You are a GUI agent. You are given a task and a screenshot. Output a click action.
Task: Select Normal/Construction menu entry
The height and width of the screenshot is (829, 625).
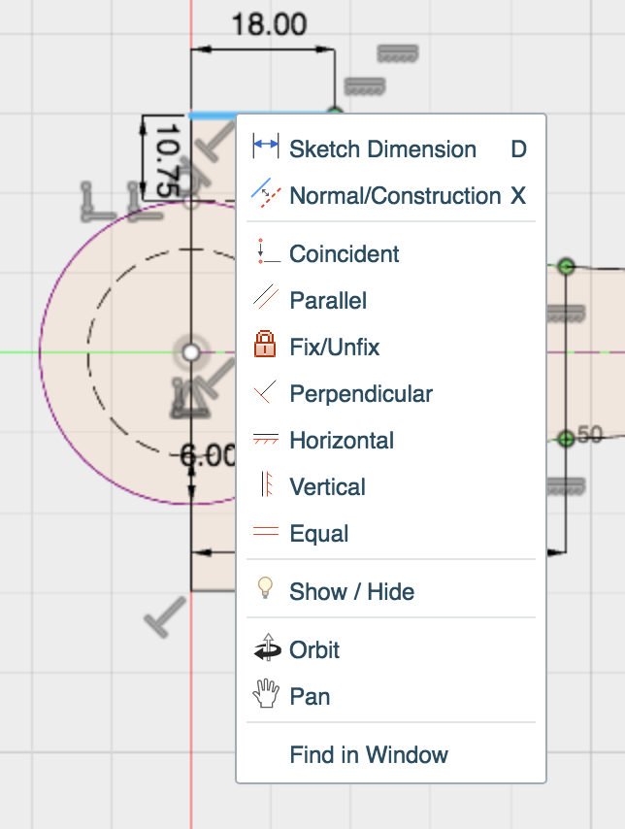[x=395, y=195]
